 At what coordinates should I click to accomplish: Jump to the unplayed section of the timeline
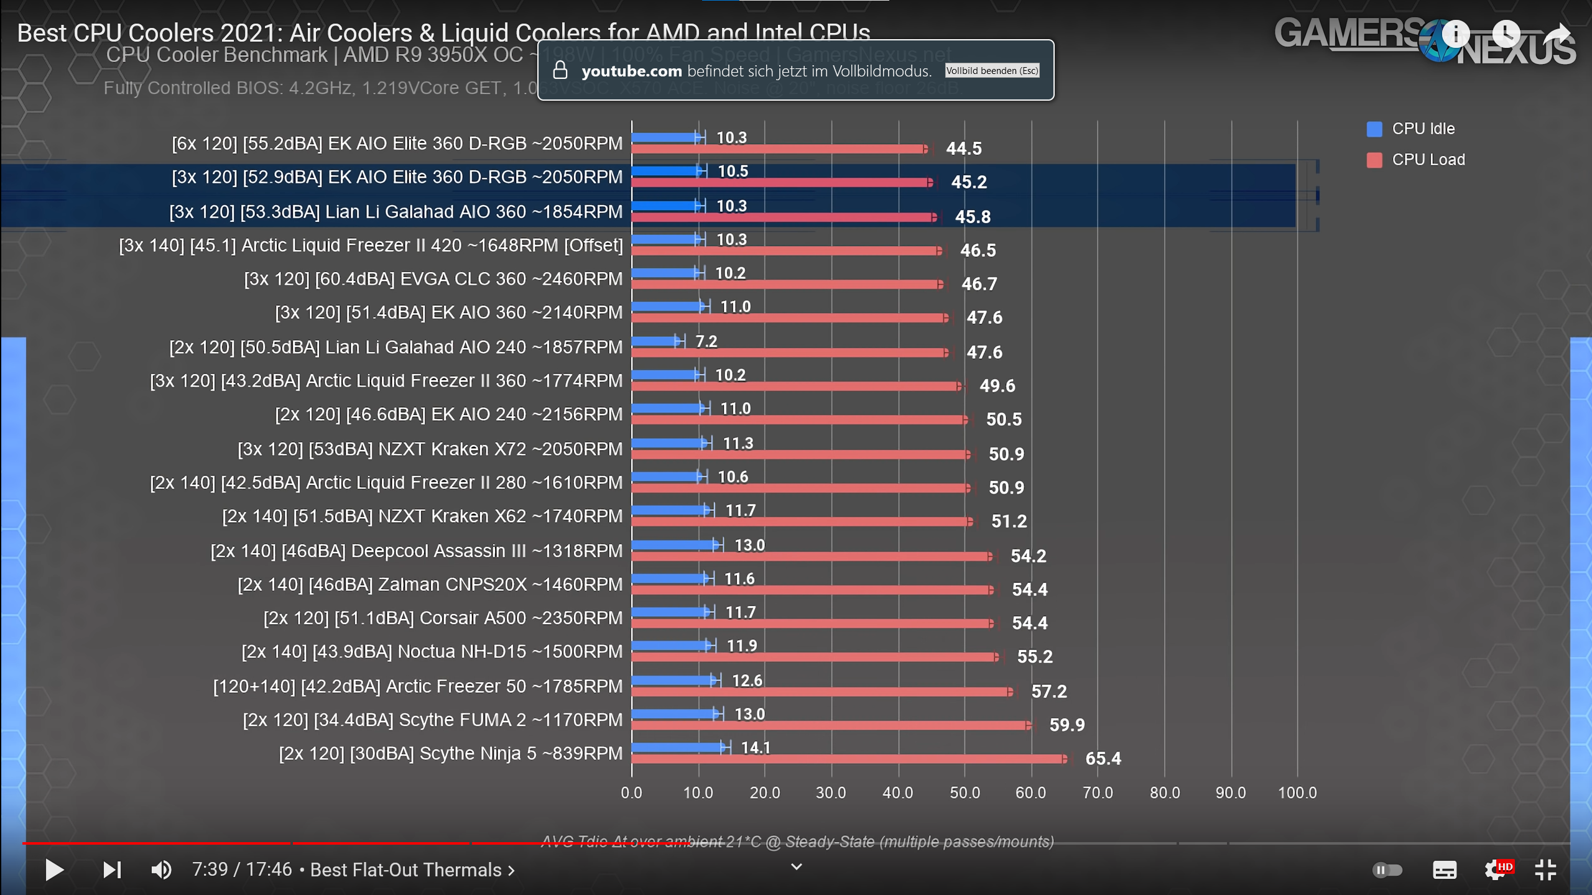pos(1119,843)
